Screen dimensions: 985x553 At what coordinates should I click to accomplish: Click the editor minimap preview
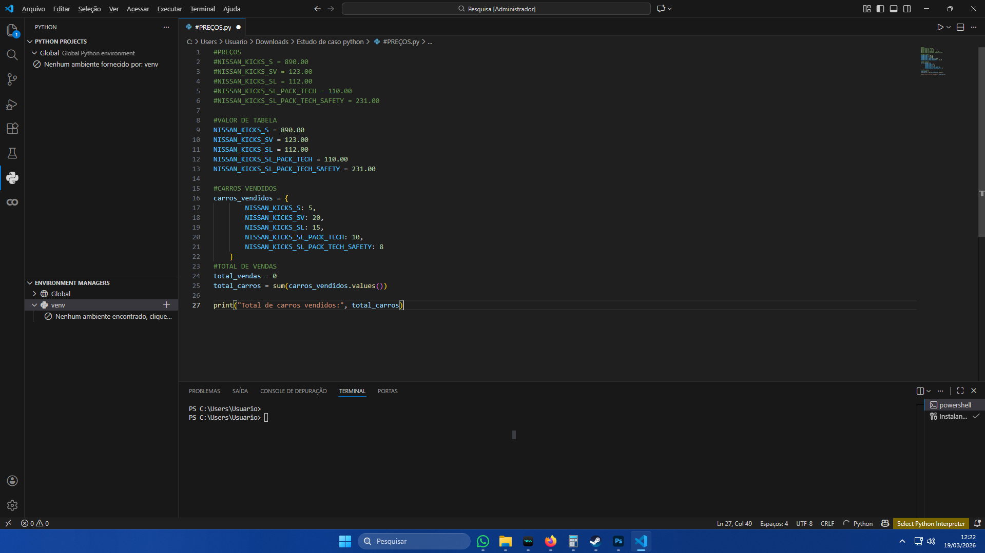[932, 62]
